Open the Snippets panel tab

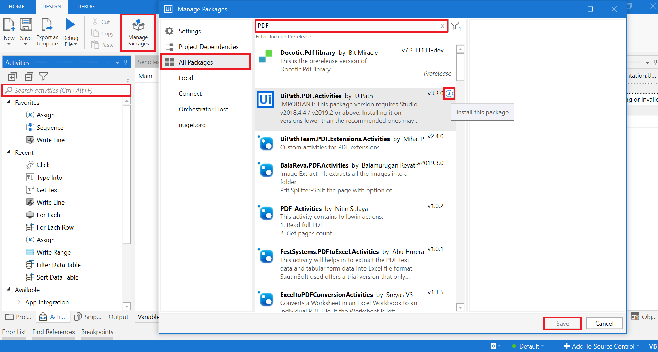click(88, 317)
